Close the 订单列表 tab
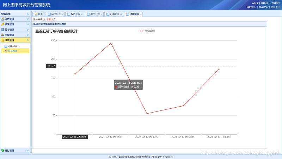Screen dimensions: 282x159 pos(121,14)
